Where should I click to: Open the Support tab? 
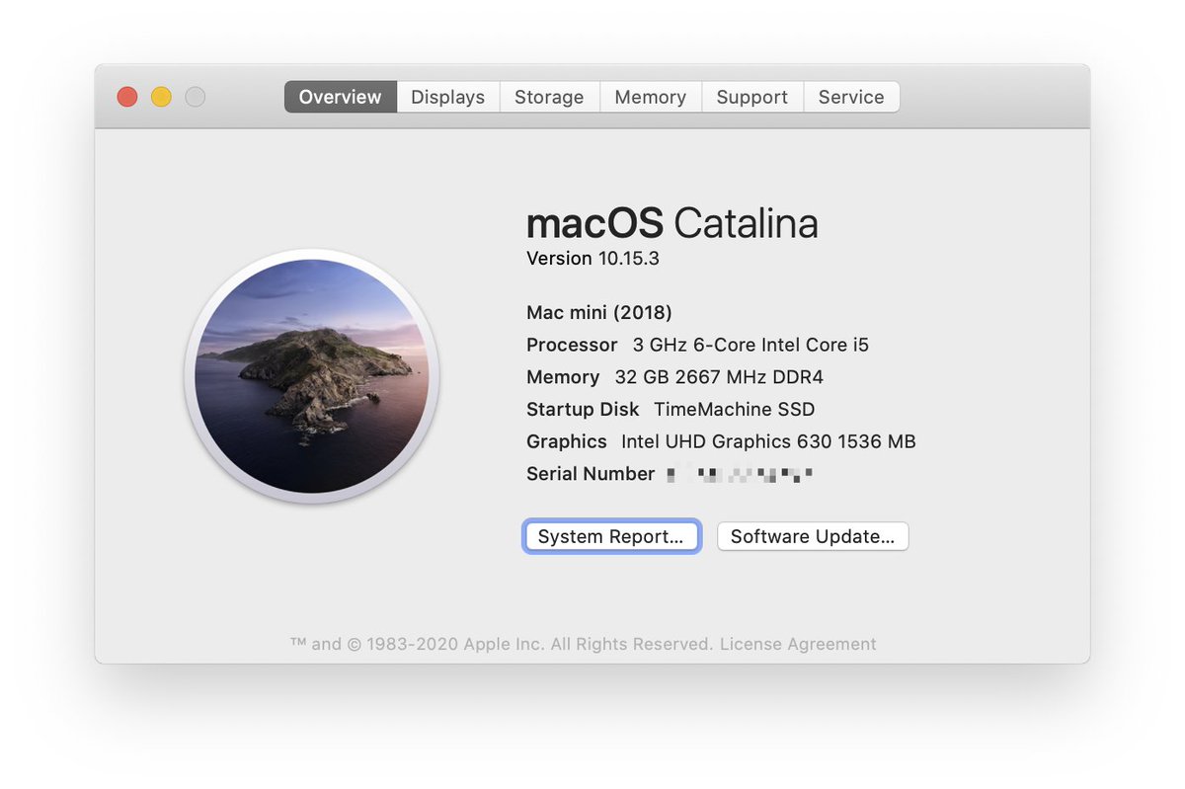pos(752,97)
